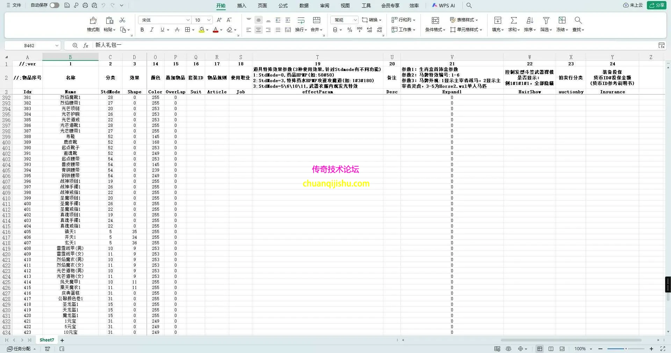The height and width of the screenshot is (353, 671).
Task: Click the Sort (排序) icon
Action: click(530, 20)
